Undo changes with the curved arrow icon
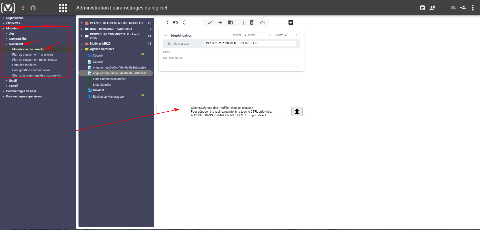Viewport: 480px width, 230px height. (262, 22)
